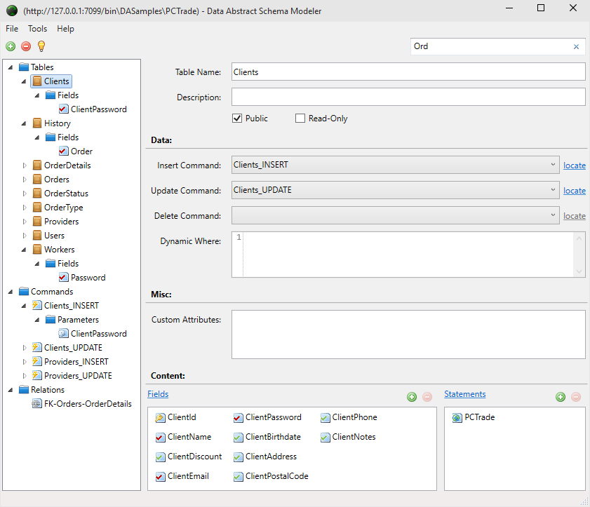Click locate link for Delete Command
Image resolution: width=590 pixels, height=507 pixels.
point(574,216)
